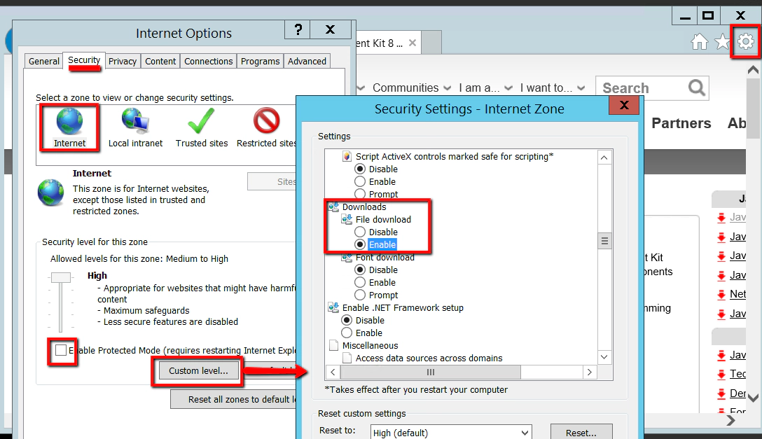Select the Trusted sites green checkmark icon
762x439 pixels.
(201, 120)
